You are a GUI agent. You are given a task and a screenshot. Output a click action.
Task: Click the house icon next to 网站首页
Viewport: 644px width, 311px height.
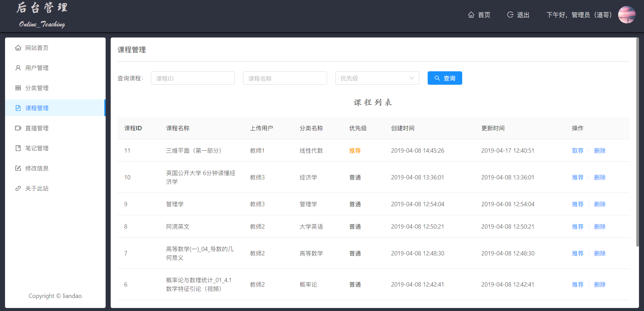18,48
